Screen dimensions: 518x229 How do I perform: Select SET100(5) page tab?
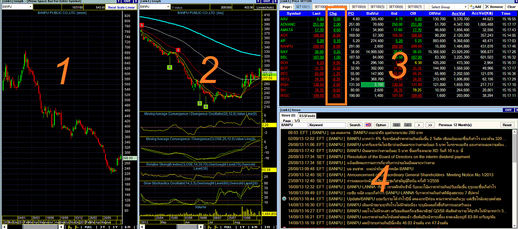point(377,7)
